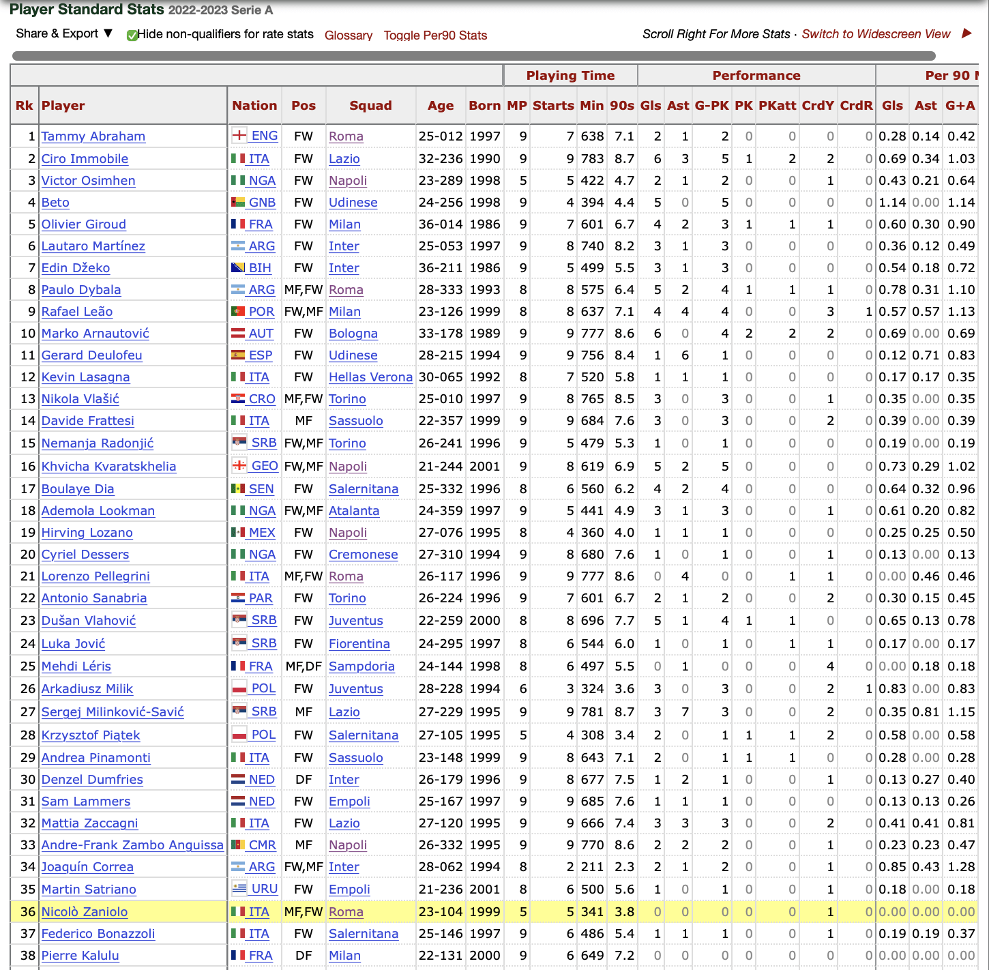Click the Bosnia flag beside Edin Džeko
Viewport: 989px width, 970px height.
click(238, 267)
